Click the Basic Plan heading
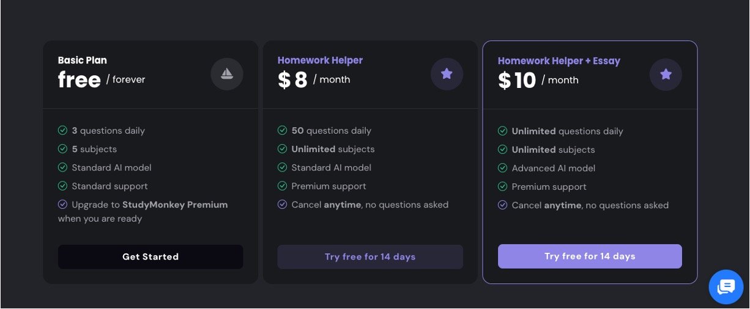Image resolution: width=750 pixels, height=309 pixels. (83, 60)
